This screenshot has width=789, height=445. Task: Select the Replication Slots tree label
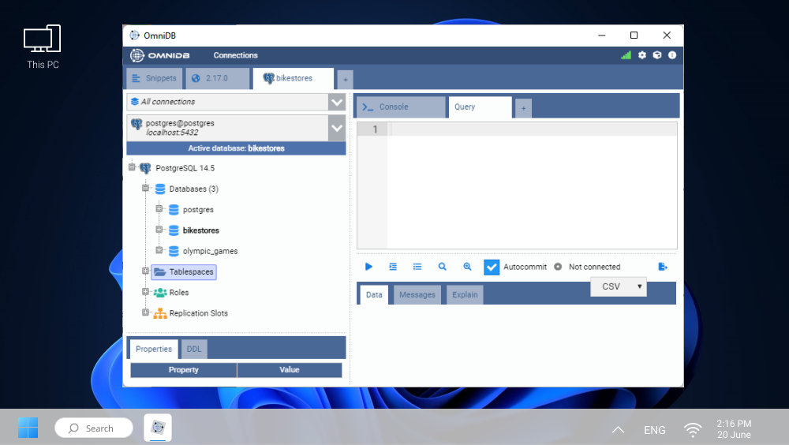(x=198, y=313)
